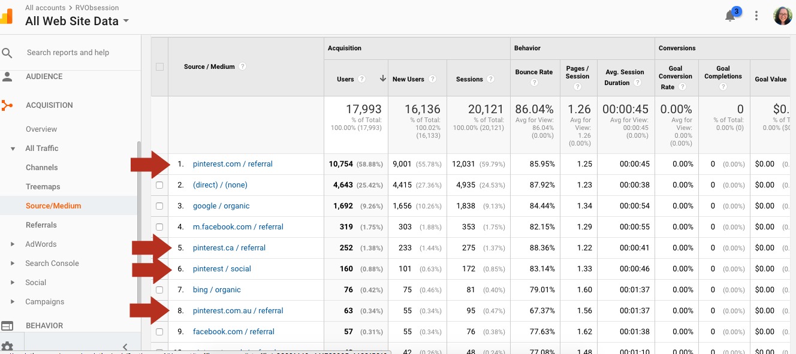Expand the Campaigns tree item
Screen dimensions: 796x354
[13, 302]
